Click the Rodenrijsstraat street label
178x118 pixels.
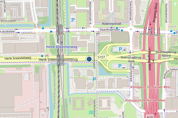(x=112, y=24)
